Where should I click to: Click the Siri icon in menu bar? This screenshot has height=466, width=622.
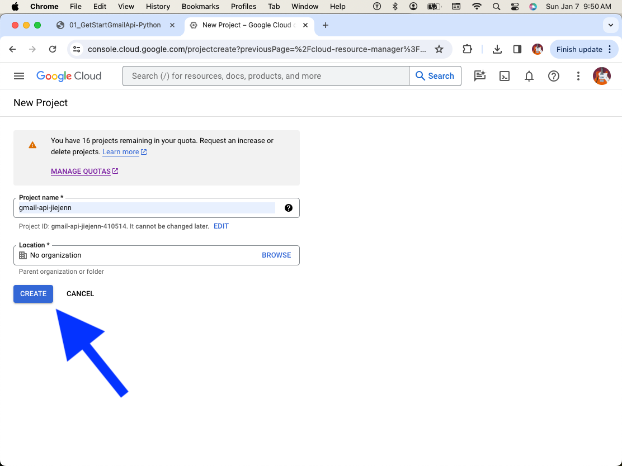(x=533, y=6)
